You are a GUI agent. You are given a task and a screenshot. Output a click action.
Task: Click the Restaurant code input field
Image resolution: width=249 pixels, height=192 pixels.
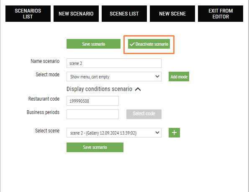click(x=92, y=101)
